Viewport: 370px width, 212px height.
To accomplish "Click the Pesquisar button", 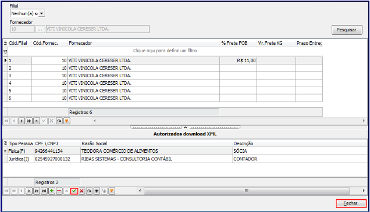I will click(x=347, y=30).
